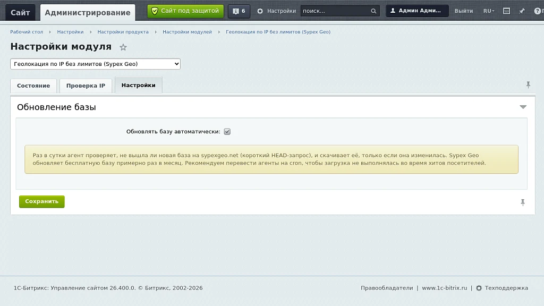Pin the top admin panel
This screenshot has height=306, width=544.
(x=522, y=11)
